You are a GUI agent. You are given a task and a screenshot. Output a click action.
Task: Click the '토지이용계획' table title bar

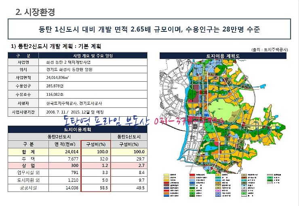click(x=78, y=130)
